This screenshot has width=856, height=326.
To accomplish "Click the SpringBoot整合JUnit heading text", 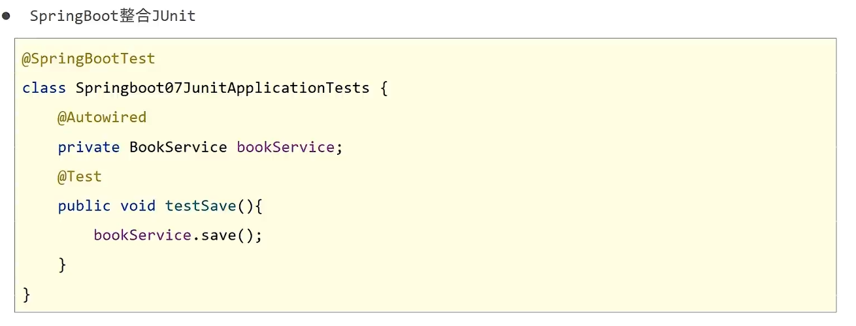I will coord(112,16).
